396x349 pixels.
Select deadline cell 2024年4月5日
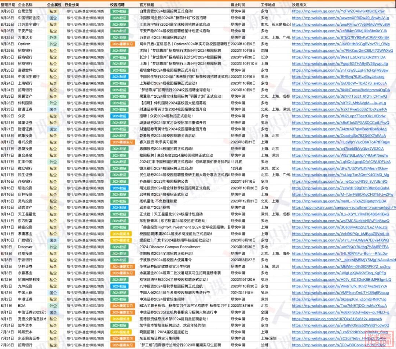242,292
